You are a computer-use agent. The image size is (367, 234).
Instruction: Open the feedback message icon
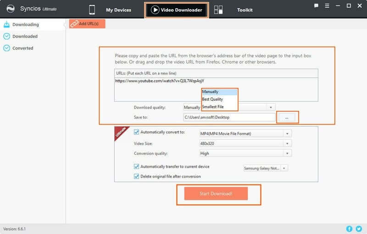[x=316, y=5]
